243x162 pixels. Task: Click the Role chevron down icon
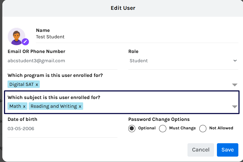pos(235,61)
